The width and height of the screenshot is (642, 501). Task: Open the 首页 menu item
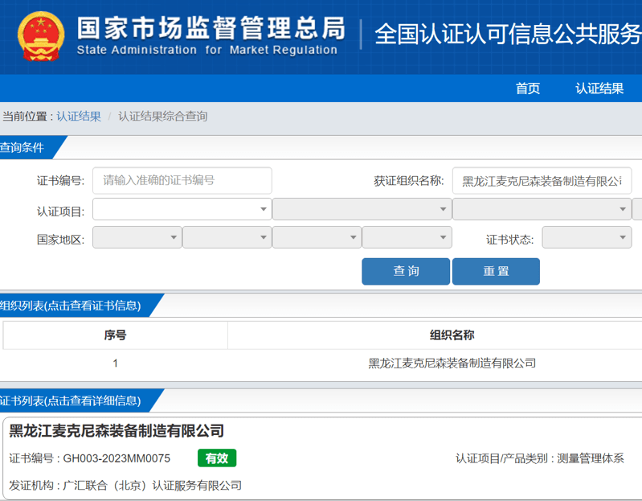[527, 88]
